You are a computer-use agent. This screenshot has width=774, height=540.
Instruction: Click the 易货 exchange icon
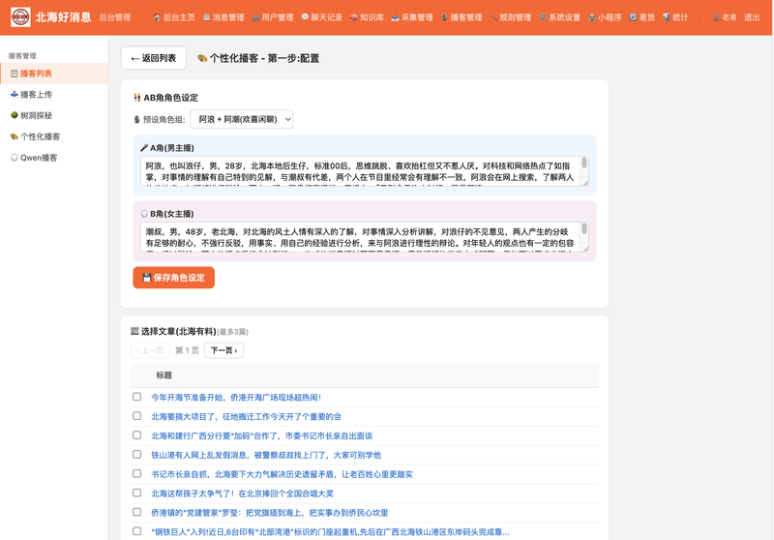633,17
